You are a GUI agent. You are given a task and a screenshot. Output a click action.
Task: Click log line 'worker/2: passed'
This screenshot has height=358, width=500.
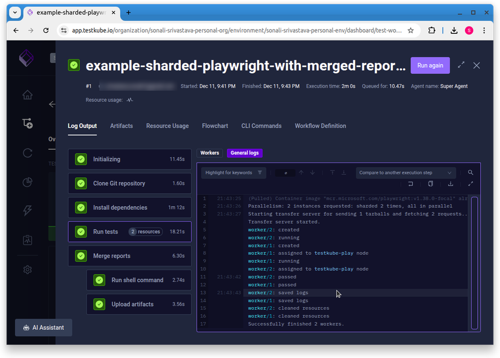(x=272, y=277)
